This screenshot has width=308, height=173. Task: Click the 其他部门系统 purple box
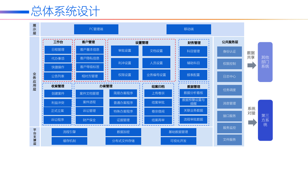(265, 62)
